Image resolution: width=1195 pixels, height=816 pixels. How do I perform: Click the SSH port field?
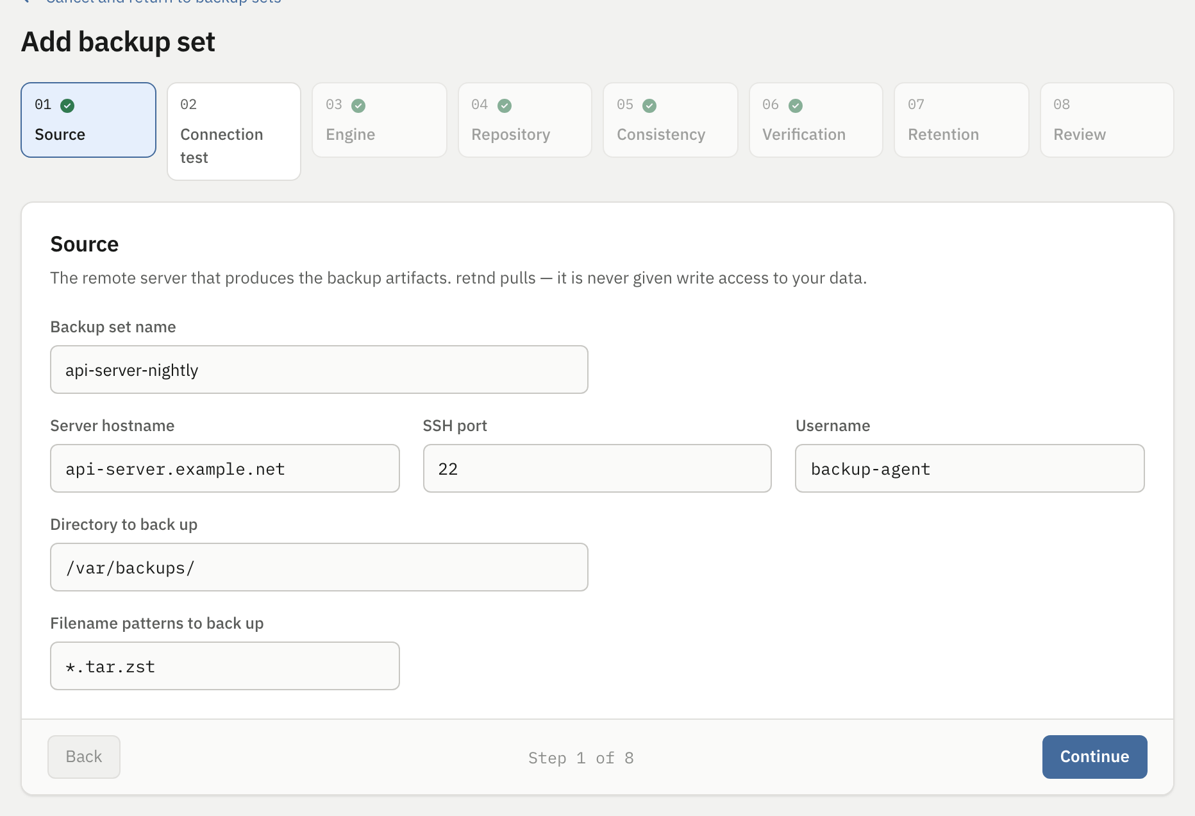[x=597, y=468]
